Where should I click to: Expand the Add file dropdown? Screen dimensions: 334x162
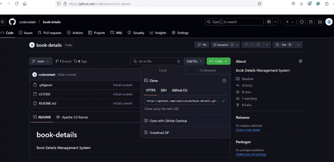(x=194, y=61)
